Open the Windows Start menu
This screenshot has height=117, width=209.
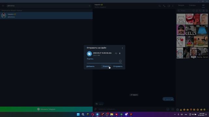tap(78, 114)
